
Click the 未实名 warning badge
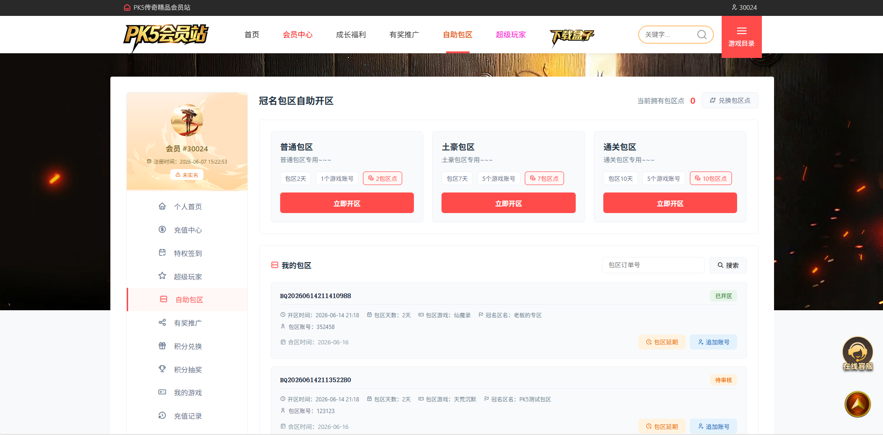click(187, 175)
